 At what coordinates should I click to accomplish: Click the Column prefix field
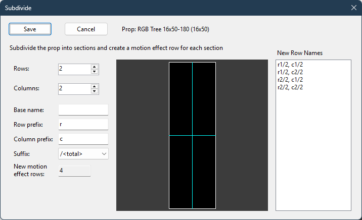(83, 139)
